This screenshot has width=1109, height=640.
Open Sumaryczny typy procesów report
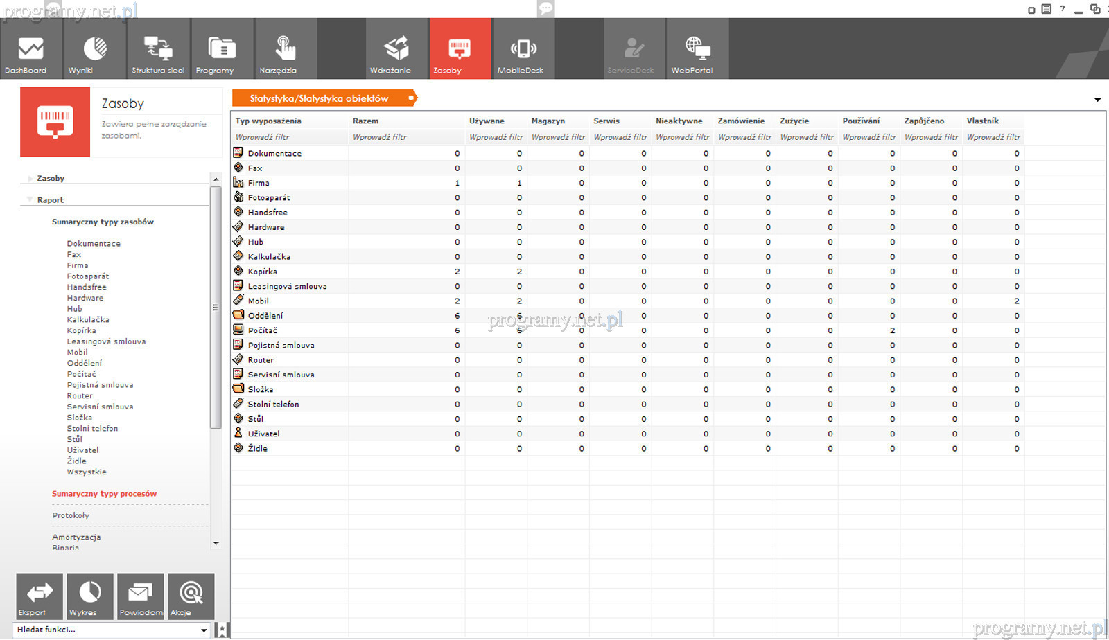[x=104, y=494]
